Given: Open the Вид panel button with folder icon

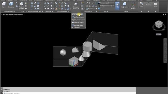Looking at the screenshot, I should pos(155,5).
